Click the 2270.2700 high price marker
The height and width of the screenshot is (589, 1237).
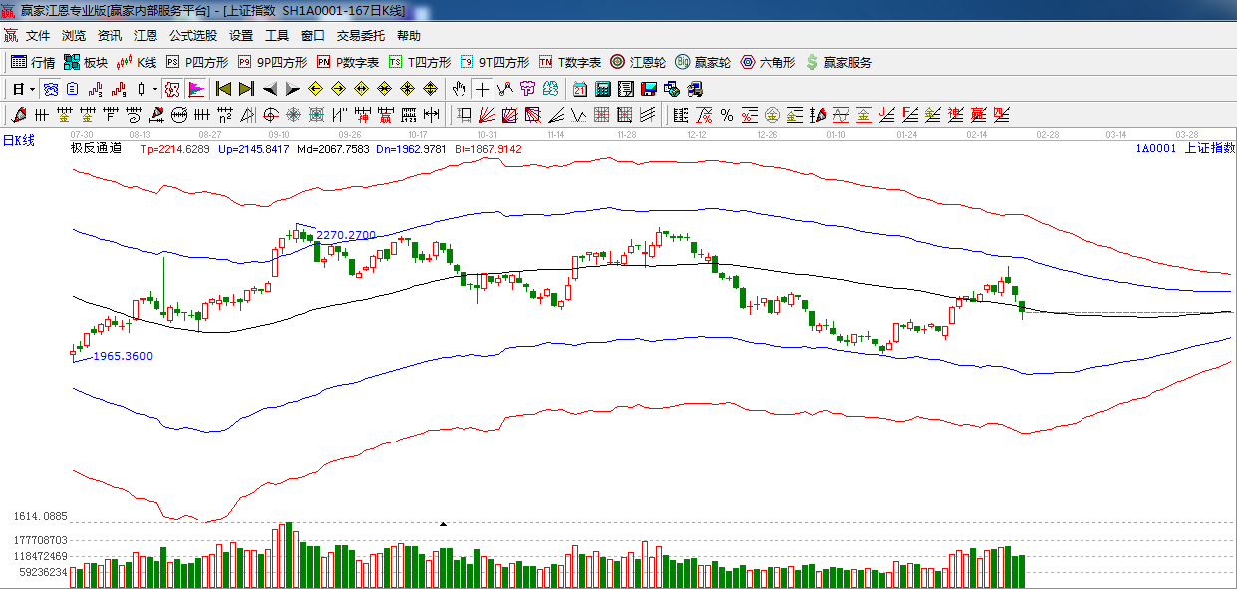point(346,236)
